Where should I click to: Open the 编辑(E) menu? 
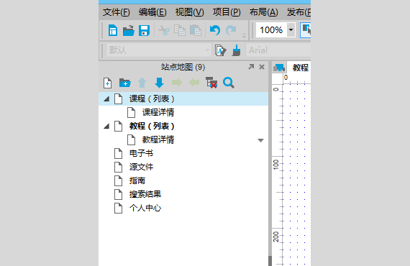coord(152,12)
